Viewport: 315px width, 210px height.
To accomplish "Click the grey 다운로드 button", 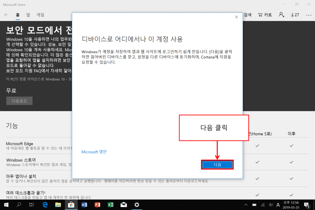I will [x=19, y=101].
